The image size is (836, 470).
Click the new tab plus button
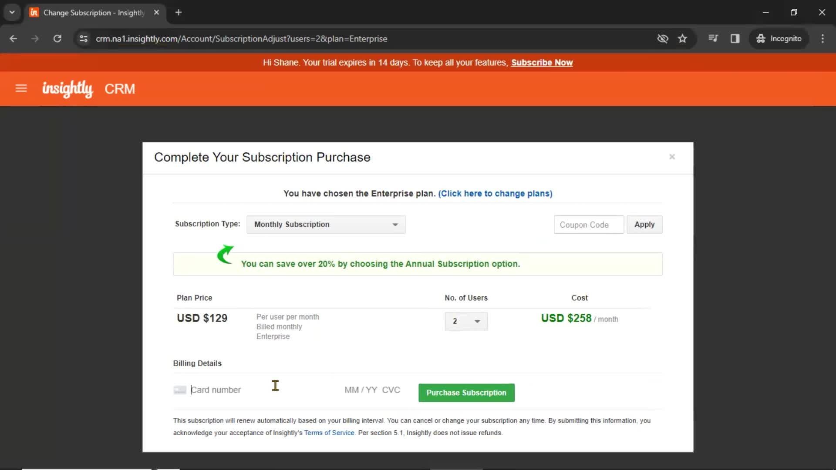click(177, 12)
